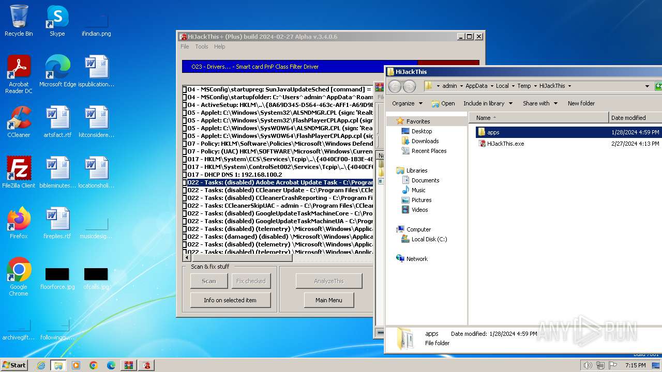Sort files by Name column header
Image resolution: width=662 pixels, height=372 pixels.
coord(539,118)
